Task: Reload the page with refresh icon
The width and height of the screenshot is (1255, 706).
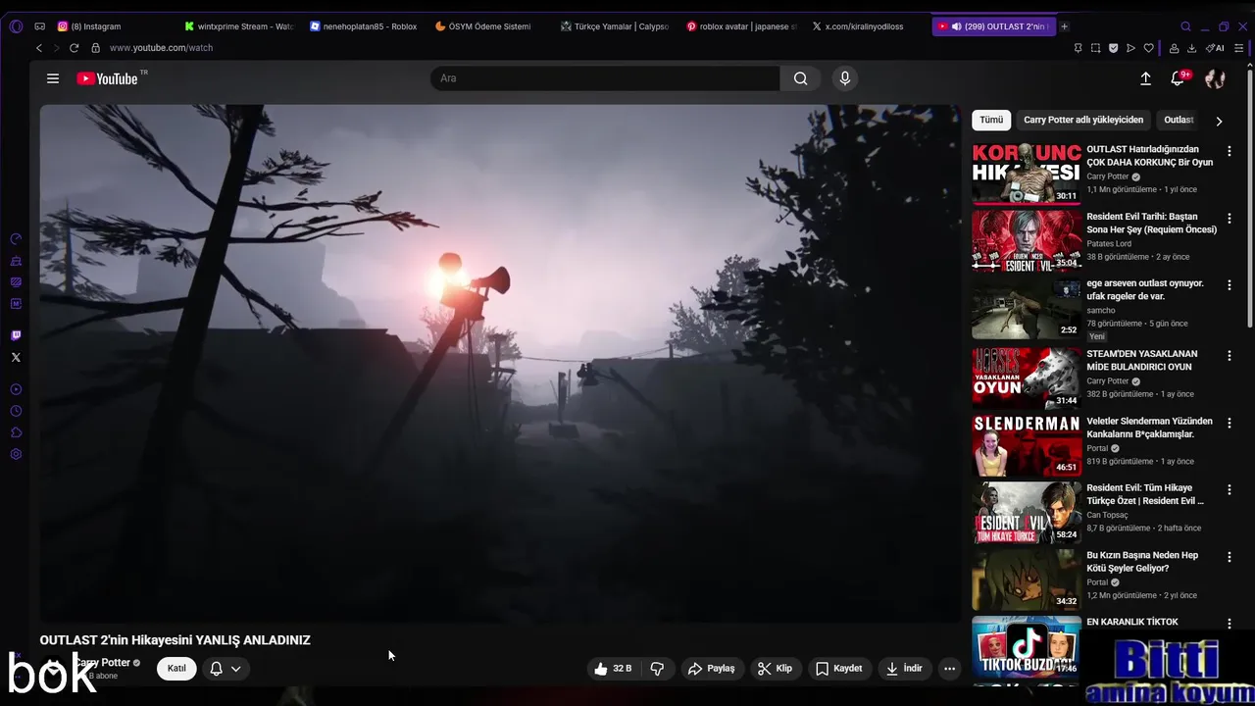Action: (74, 48)
